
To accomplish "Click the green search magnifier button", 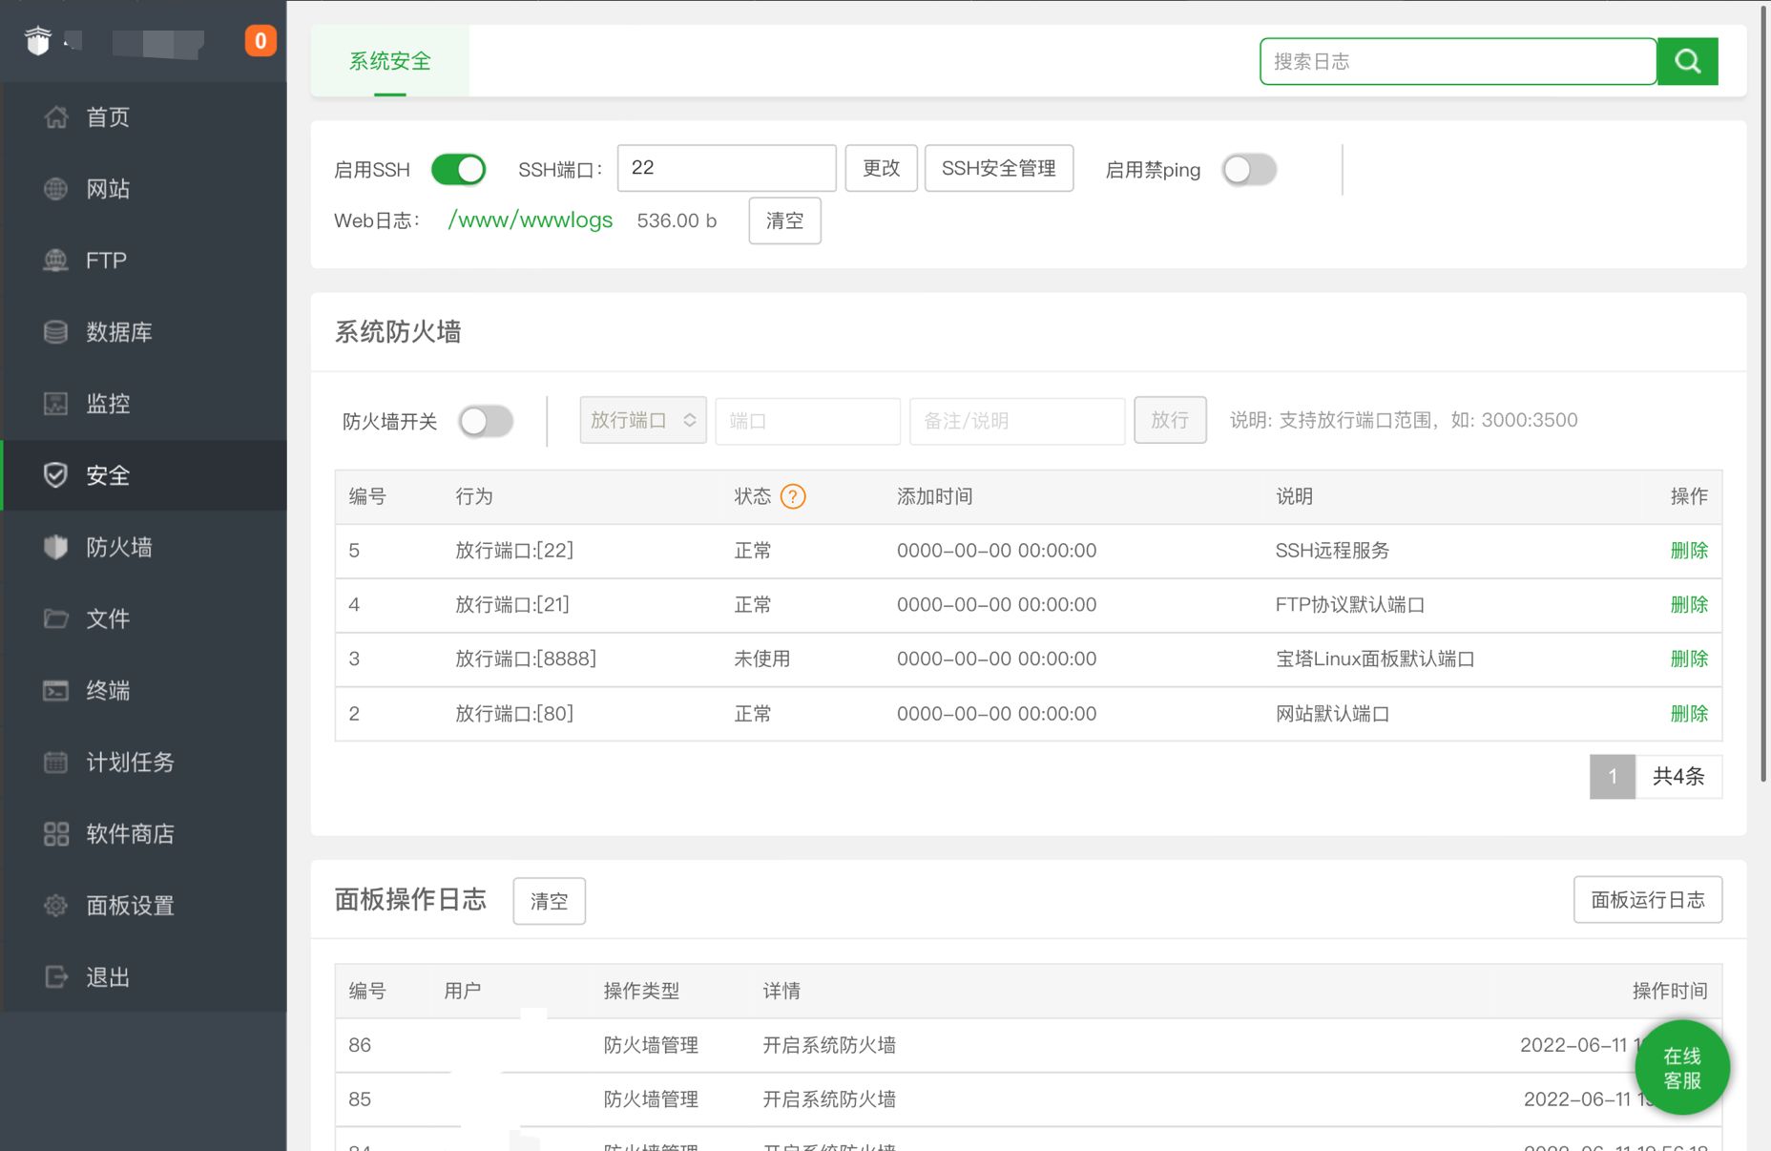I will [x=1687, y=61].
